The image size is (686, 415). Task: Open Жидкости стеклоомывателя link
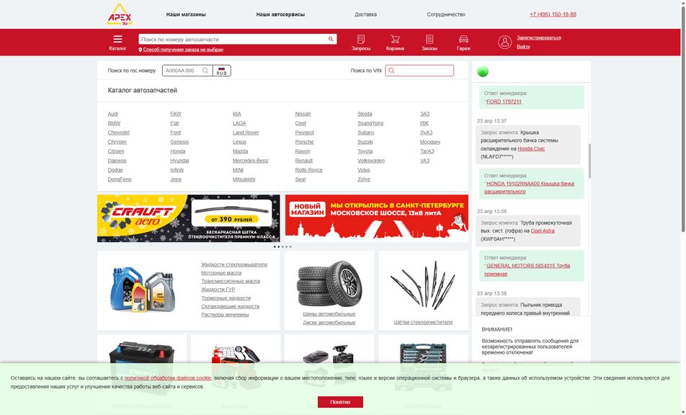point(234,264)
